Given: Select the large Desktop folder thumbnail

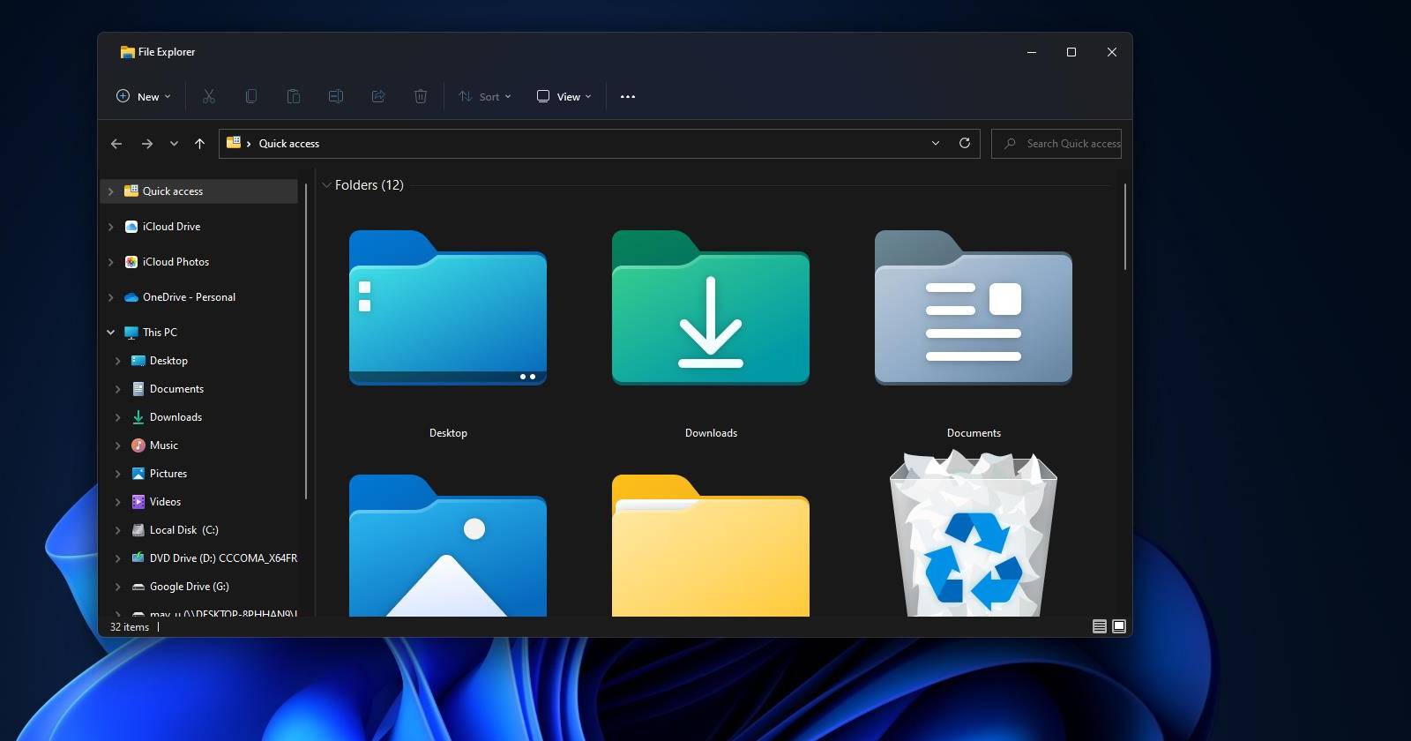Looking at the screenshot, I should click(448, 307).
